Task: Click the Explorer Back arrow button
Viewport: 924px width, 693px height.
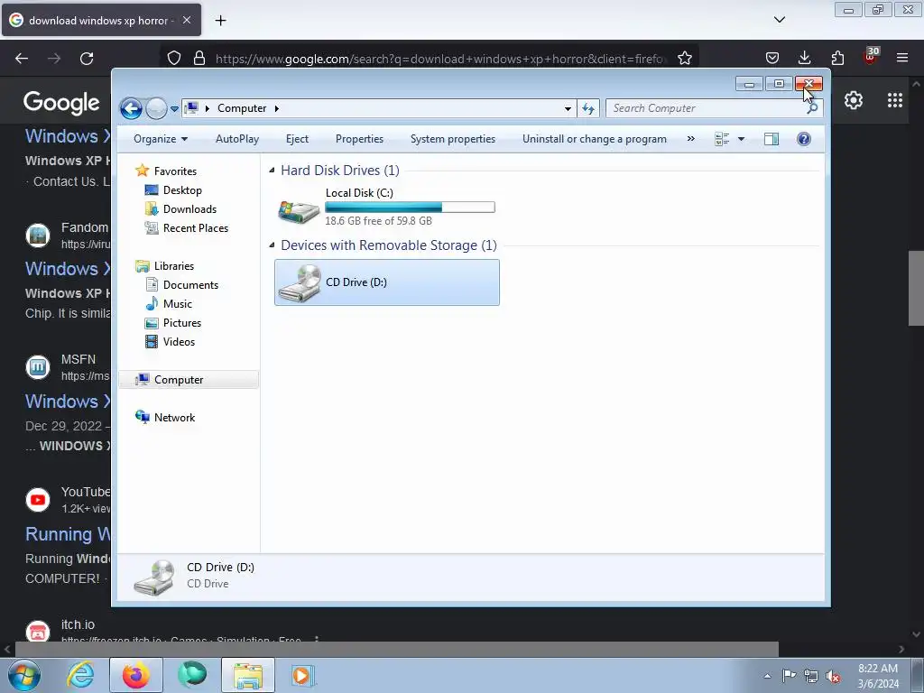Action: 131,108
